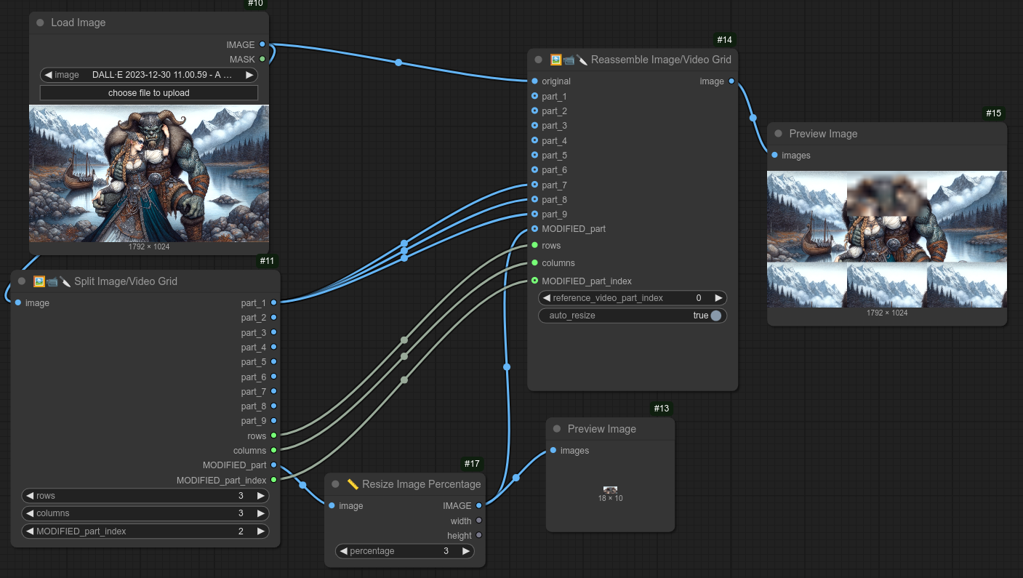Image resolution: width=1023 pixels, height=578 pixels.
Task: Click choose file to upload button
Action: tap(148, 93)
